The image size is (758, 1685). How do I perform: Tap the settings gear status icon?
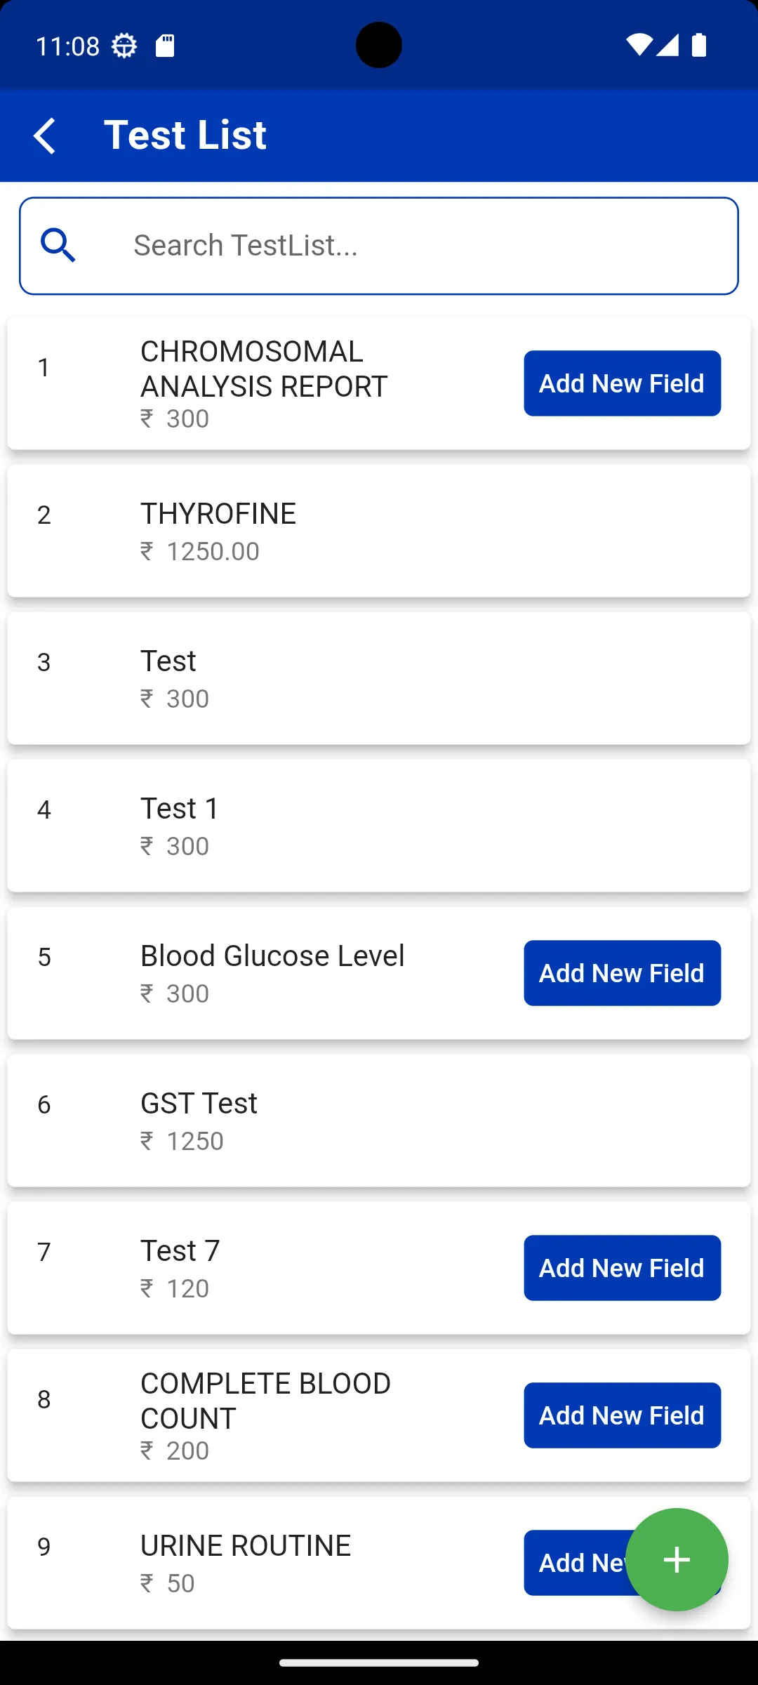(124, 46)
